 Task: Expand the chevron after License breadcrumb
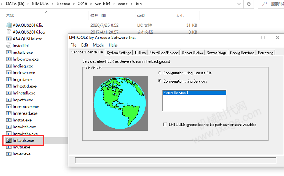pos(74,4)
